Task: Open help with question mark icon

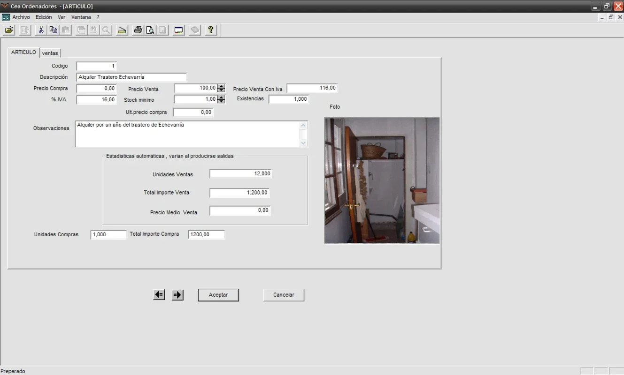Action: click(x=211, y=30)
